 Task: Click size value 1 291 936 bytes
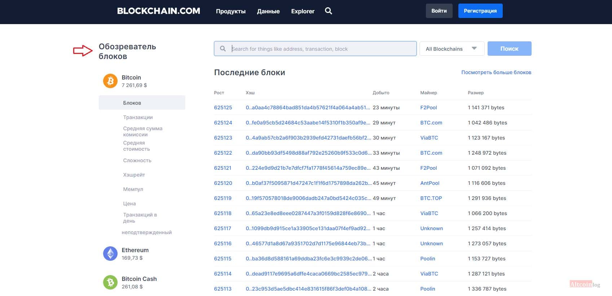coord(487,198)
